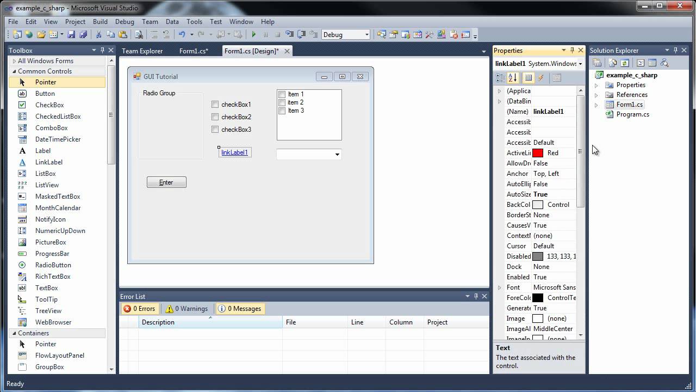Select the Alphabetical sort icon in Properties
Viewport: 696px width, 392px height.
(x=513, y=78)
